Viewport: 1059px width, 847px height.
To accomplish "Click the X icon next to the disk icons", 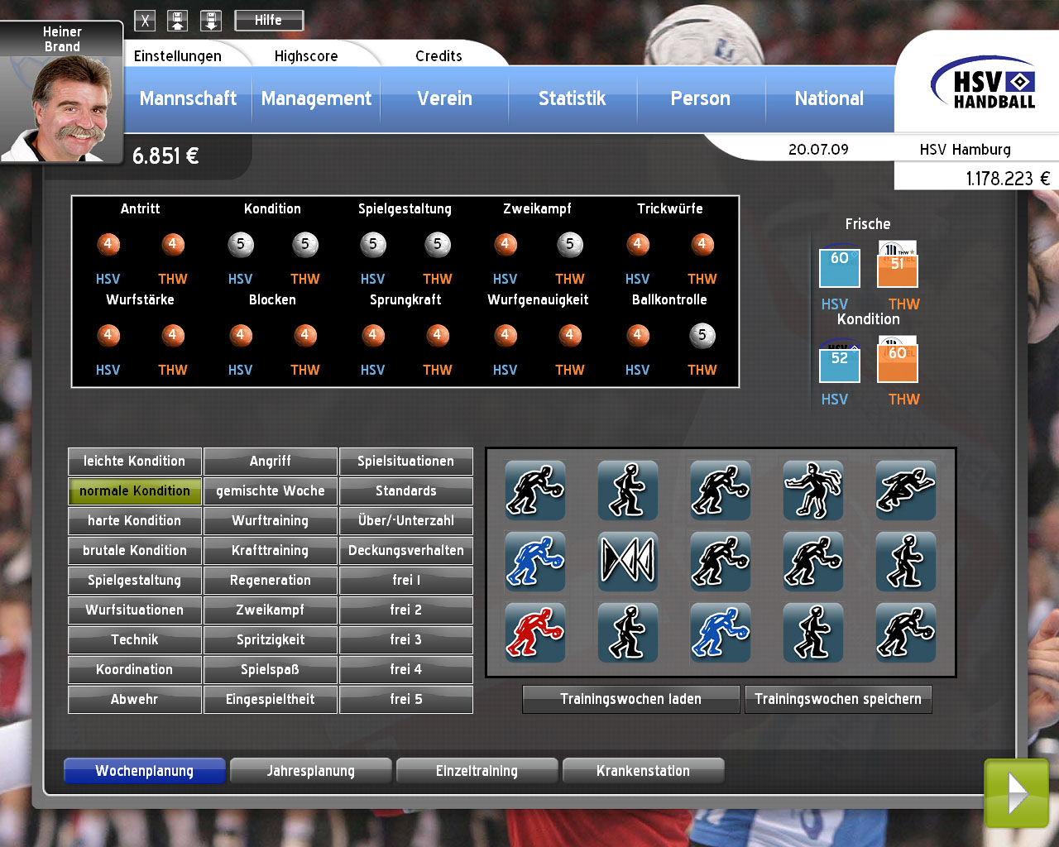I will point(145,21).
